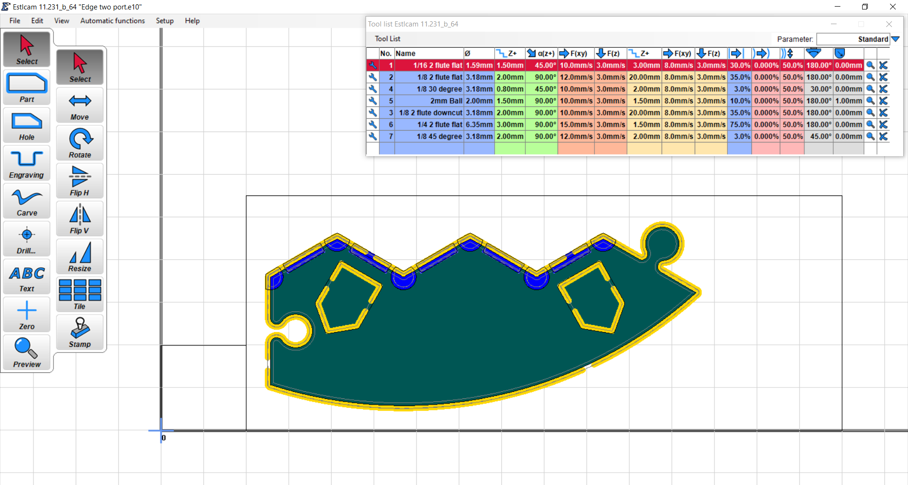Click the Zero point tool

point(27,315)
